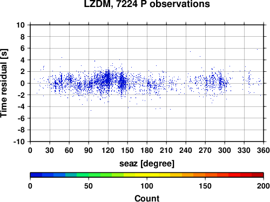Click the colorbar tick label '150'
The height and width of the screenshot is (202, 270).
(205, 186)
